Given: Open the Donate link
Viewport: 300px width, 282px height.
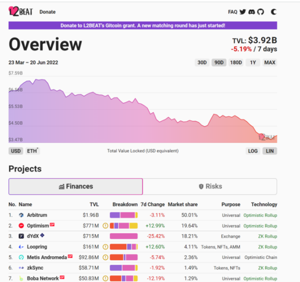Looking at the screenshot, I should [47, 12].
